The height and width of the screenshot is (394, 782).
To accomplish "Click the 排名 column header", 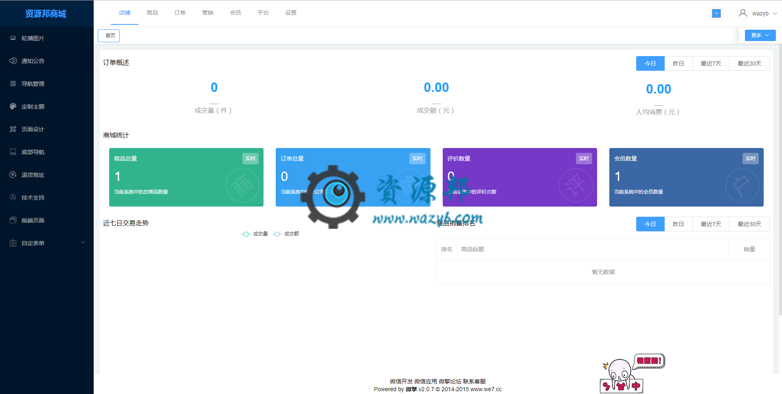I will pos(447,249).
